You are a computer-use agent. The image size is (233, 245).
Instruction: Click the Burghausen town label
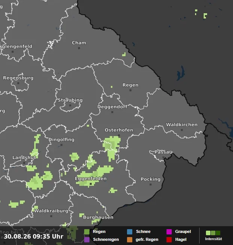pyautogui.click(x=98, y=217)
